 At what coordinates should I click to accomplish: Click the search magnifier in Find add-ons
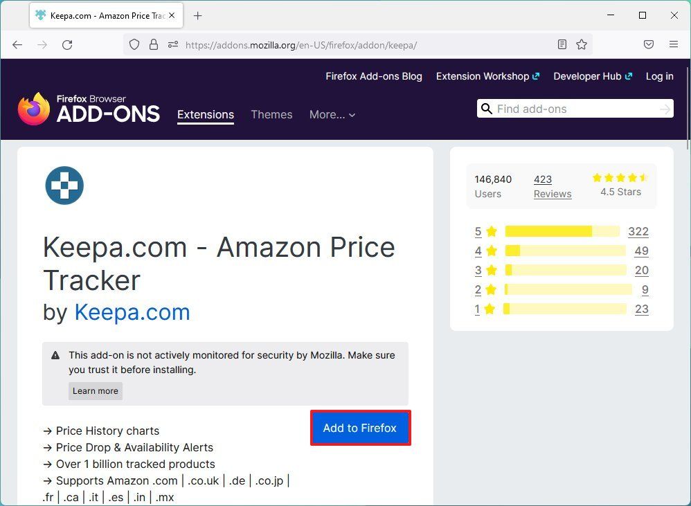(487, 109)
